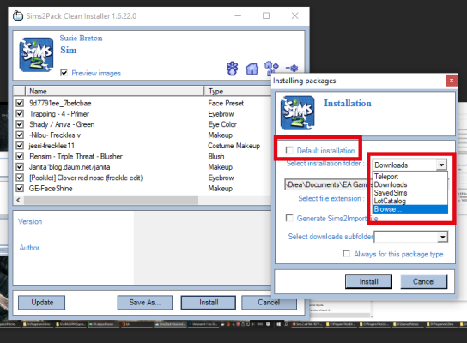467x343 pixels.
Task: Click Install in the main window
Action: 209,303
